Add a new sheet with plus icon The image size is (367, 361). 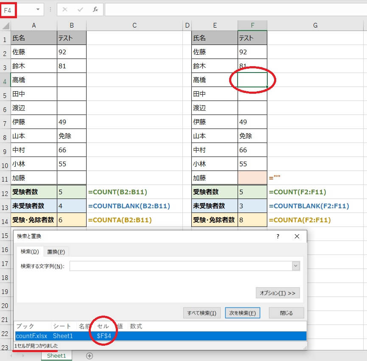89,356
